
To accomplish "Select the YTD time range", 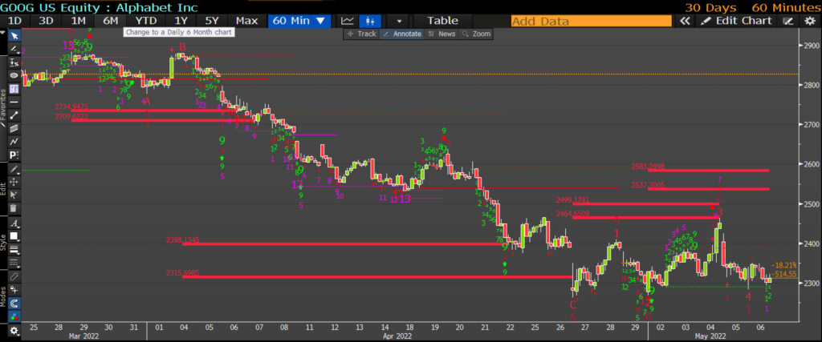I will (x=145, y=21).
